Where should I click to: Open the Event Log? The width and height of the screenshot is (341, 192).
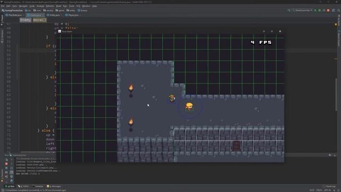pos(329,186)
